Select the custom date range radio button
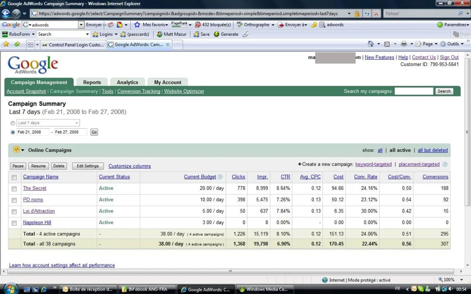This screenshot has height=294, width=471. (x=13, y=132)
